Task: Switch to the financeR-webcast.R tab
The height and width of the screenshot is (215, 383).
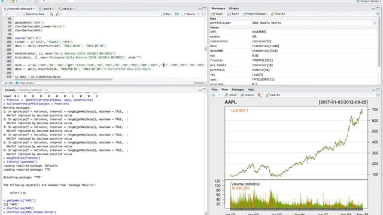Action: pyautogui.click(x=20, y=9)
